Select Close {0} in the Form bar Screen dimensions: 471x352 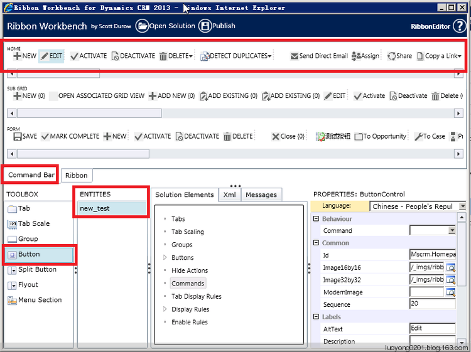coord(288,137)
